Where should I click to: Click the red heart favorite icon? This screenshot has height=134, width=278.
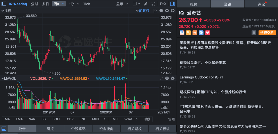click(x=207, y=33)
